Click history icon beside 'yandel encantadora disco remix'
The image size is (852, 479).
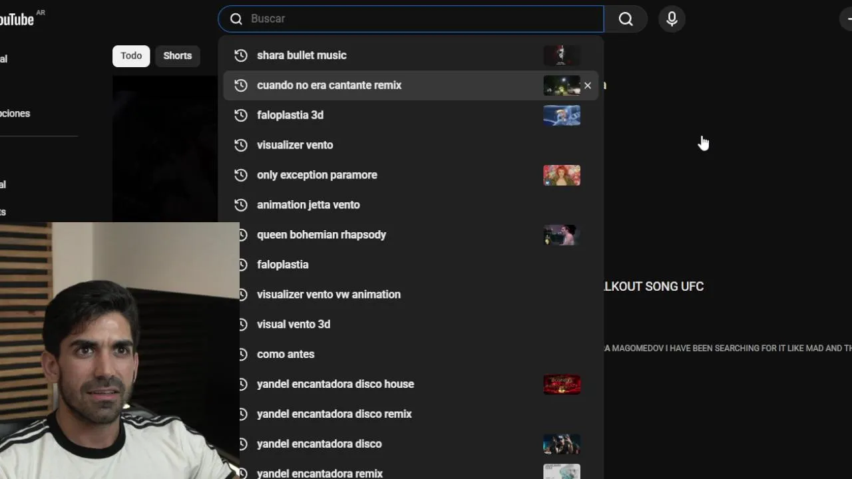pyautogui.click(x=243, y=414)
